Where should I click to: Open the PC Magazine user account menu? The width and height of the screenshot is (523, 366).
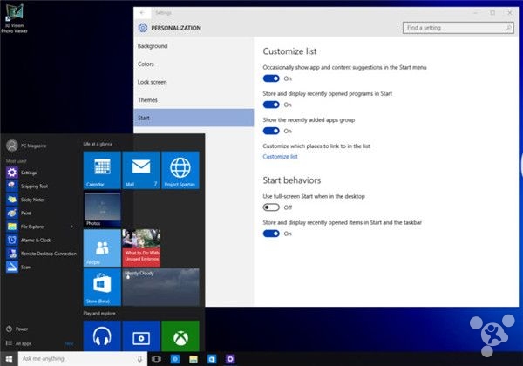click(x=31, y=145)
